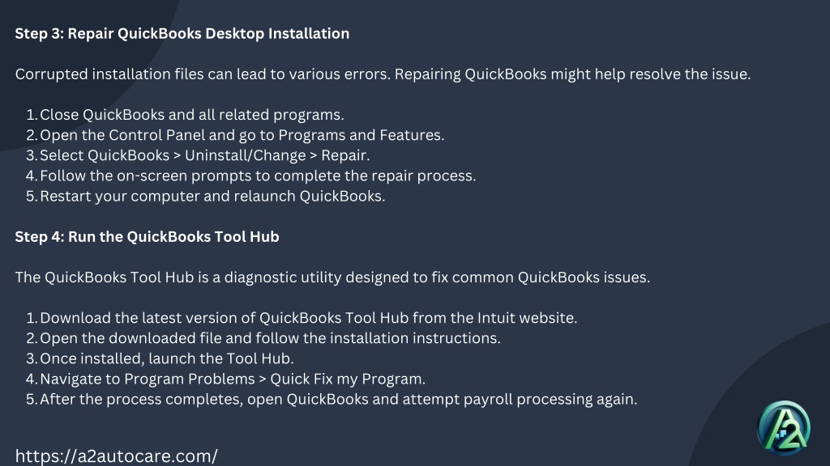Click the 'Close QuickBooks and all related programs' item
830x466 pixels.
coord(186,115)
